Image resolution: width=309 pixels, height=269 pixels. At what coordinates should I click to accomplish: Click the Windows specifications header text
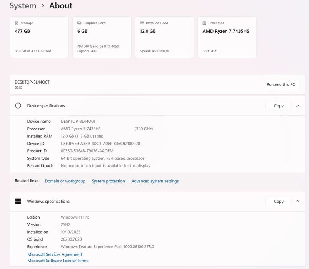[x=48, y=201]
